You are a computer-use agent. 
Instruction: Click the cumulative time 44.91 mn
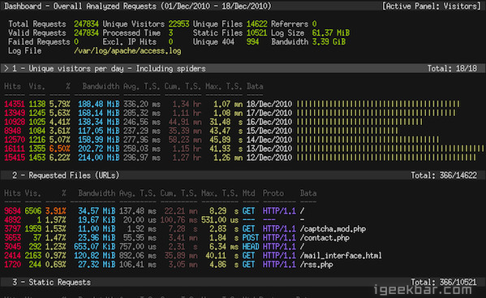[185, 122]
